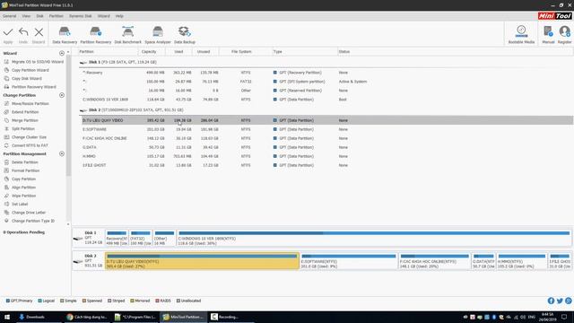The image size is (574, 323).
Task: Open the Partition menu
Action: point(56,16)
